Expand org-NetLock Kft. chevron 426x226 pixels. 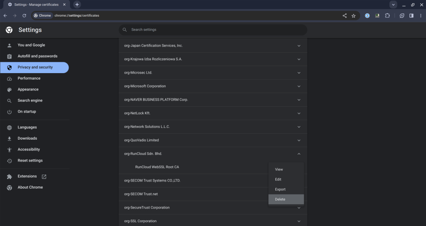click(x=299, y=113)
